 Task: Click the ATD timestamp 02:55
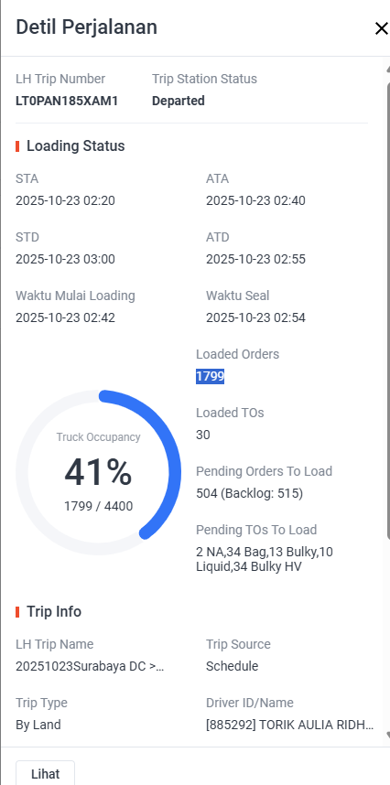[x=255, y=259]
